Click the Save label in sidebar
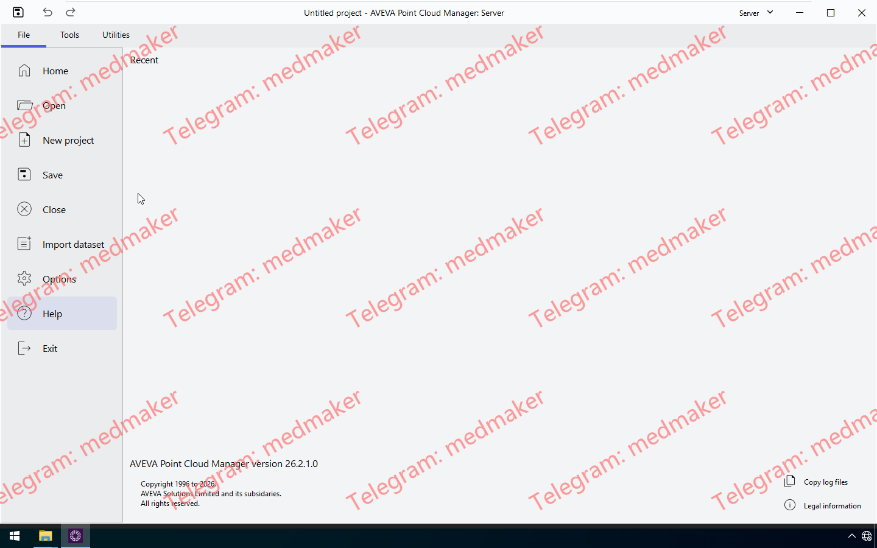 (x=52, y=175)
